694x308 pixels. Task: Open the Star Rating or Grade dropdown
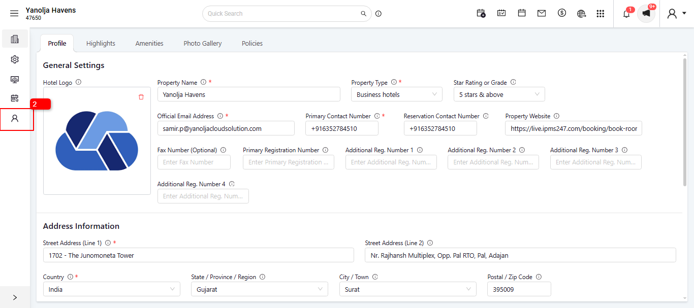[499, 94]
